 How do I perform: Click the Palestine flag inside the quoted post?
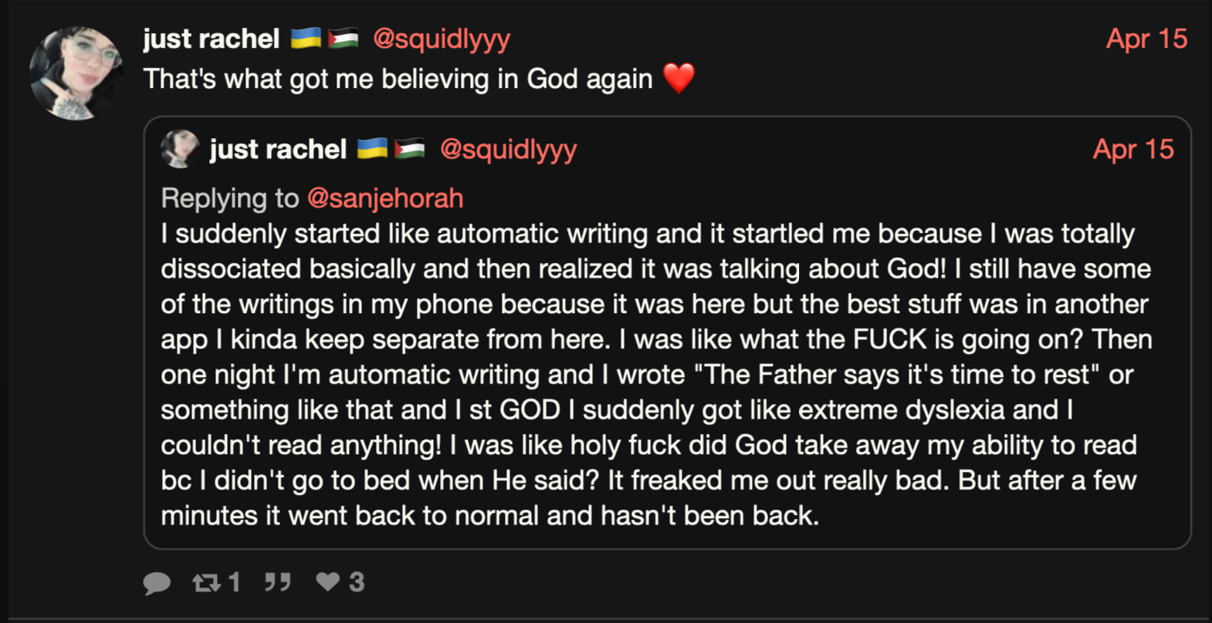point(409,148)
